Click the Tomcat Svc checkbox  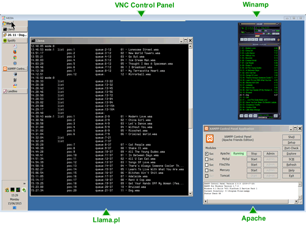click(207, 176)
